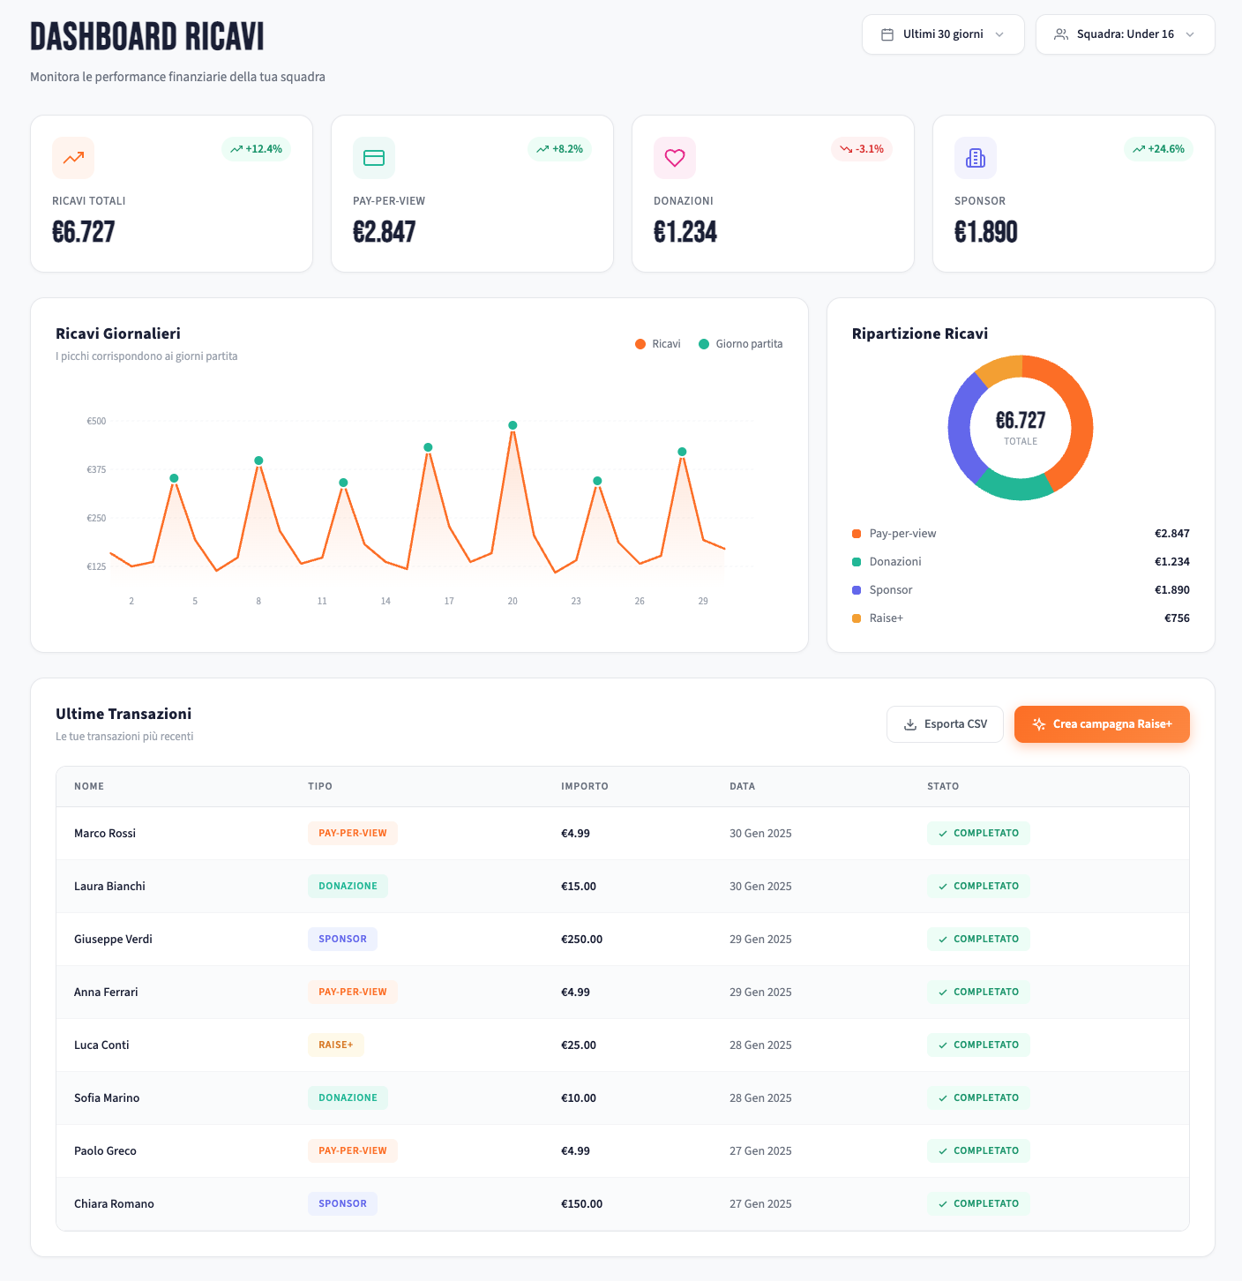The image size is (1242, 1281).
Task: Click the IMPORTO column header
Action: 585,786
